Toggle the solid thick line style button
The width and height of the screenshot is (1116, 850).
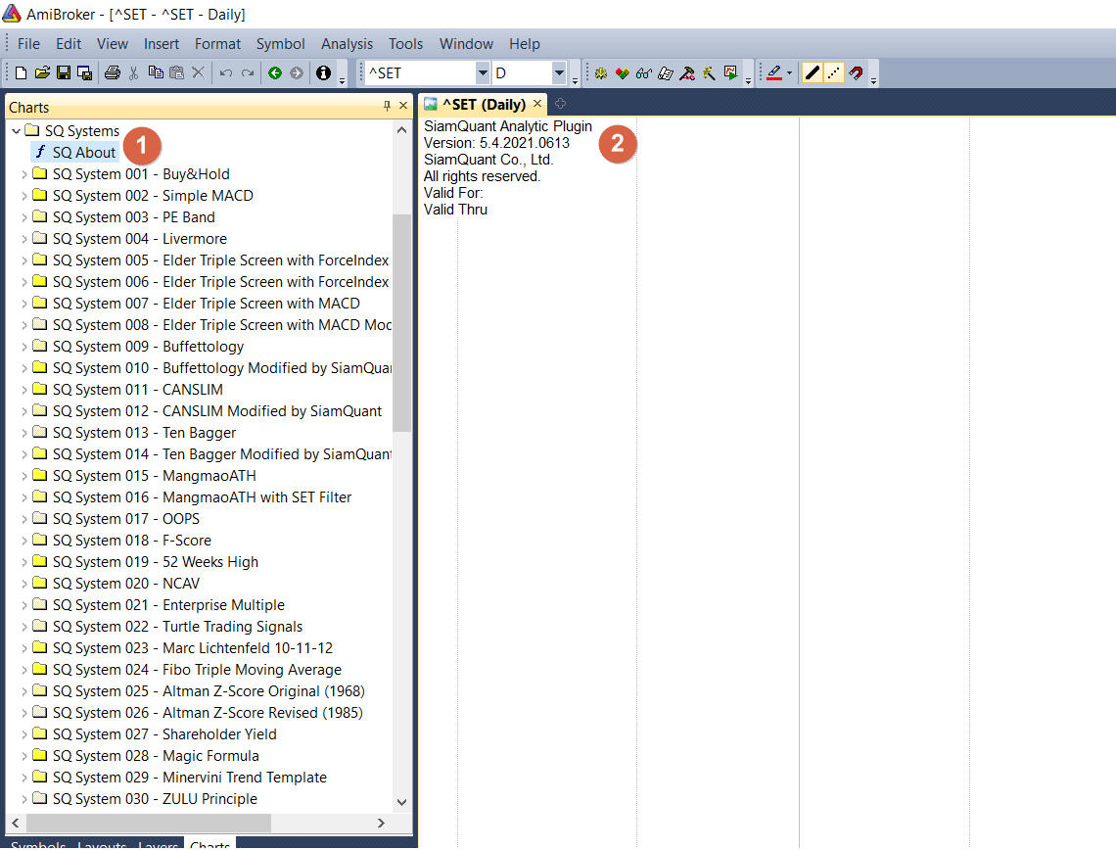pyautogui.click(x=812, y=73)
